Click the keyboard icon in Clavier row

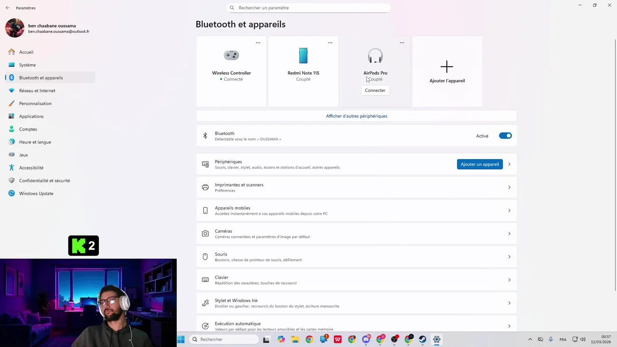pyautogui.click(x=205, y=280)
